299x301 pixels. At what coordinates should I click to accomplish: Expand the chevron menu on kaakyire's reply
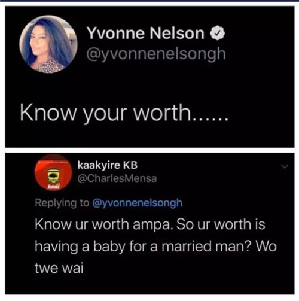[285, 166]
